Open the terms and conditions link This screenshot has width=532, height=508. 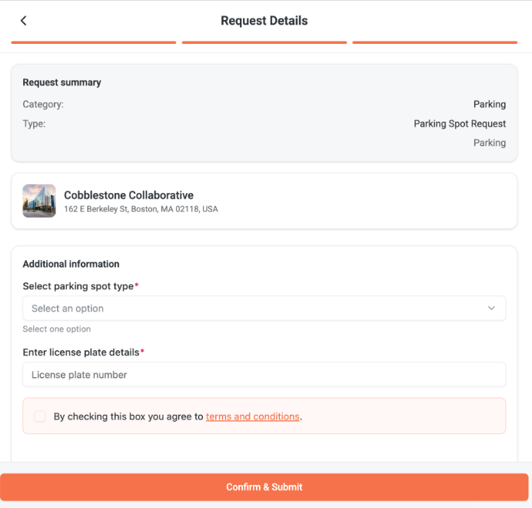click(x=252, y=416)
